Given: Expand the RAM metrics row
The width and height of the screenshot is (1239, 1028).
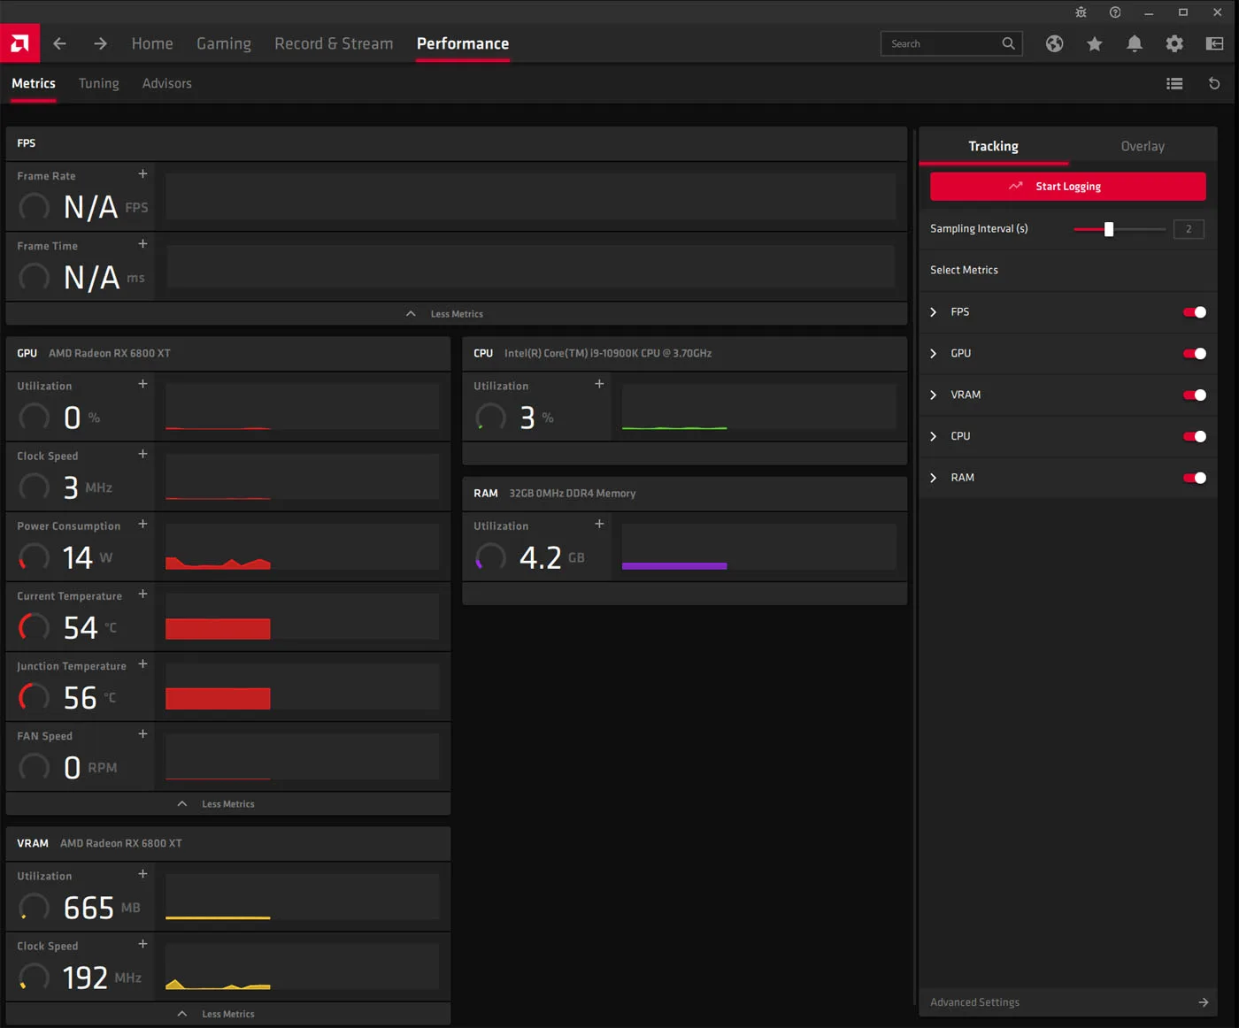Looking at the screenshot, I should [933, 478].
